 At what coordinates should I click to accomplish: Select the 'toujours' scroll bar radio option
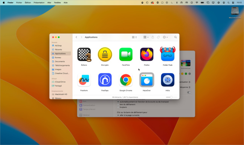pyautogui.click(x=118, y=107)
